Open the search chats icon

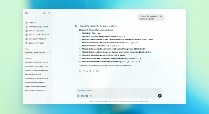point(44,13)
